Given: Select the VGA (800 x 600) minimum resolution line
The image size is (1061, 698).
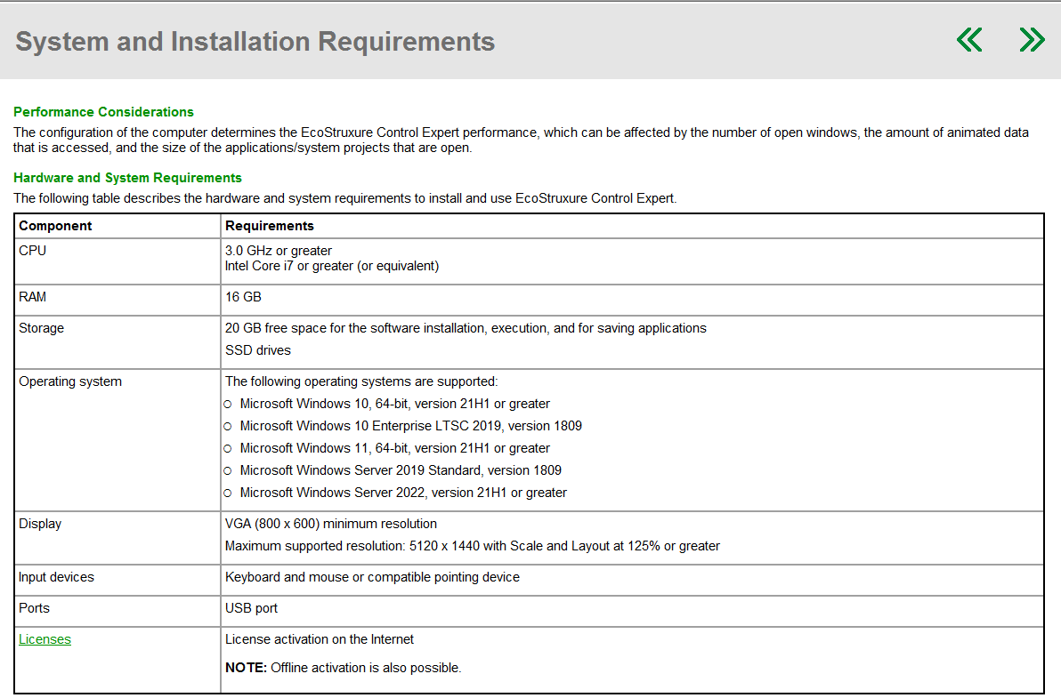Looking at the screenshot, I should tap(331, 525).
